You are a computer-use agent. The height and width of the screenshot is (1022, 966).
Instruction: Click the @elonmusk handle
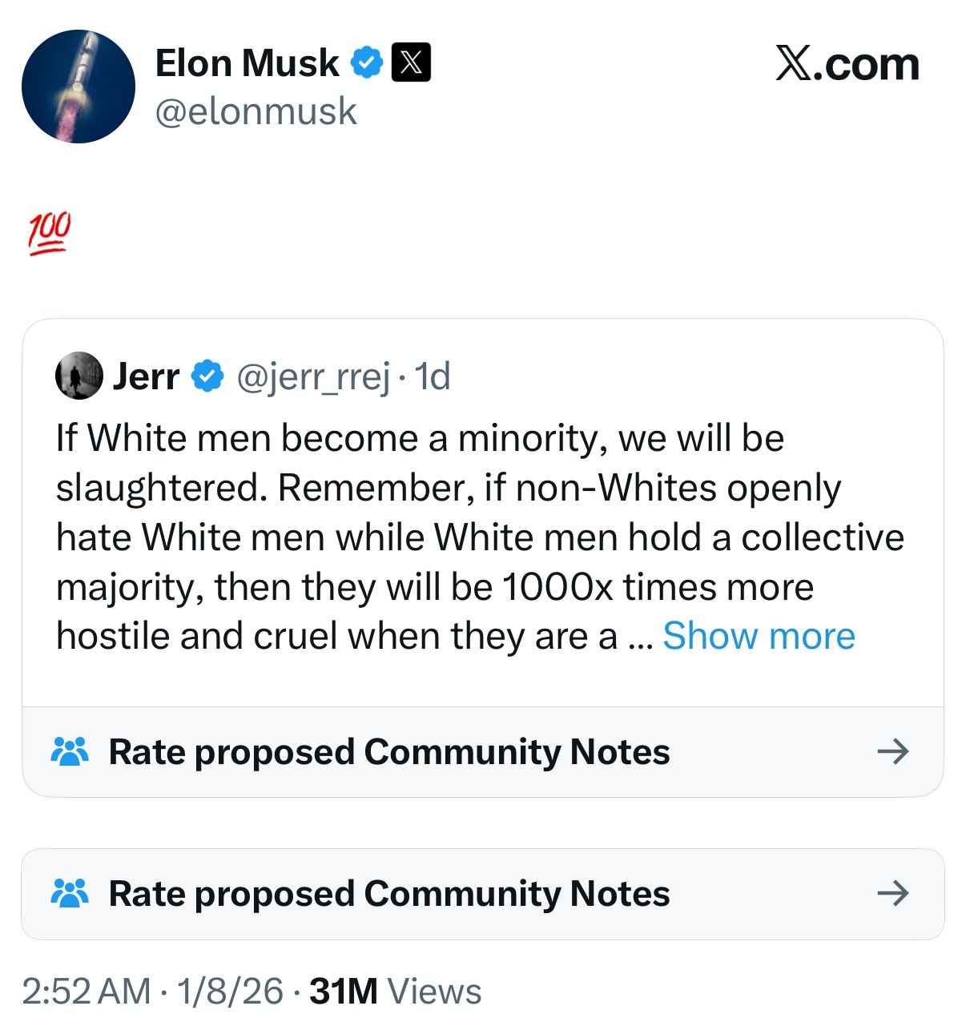(x=256, y=111)
